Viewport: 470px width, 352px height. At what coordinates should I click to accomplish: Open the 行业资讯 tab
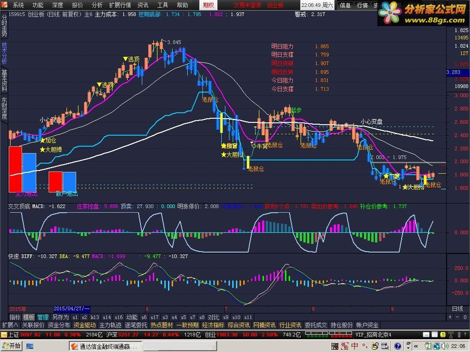pos(290,325)
